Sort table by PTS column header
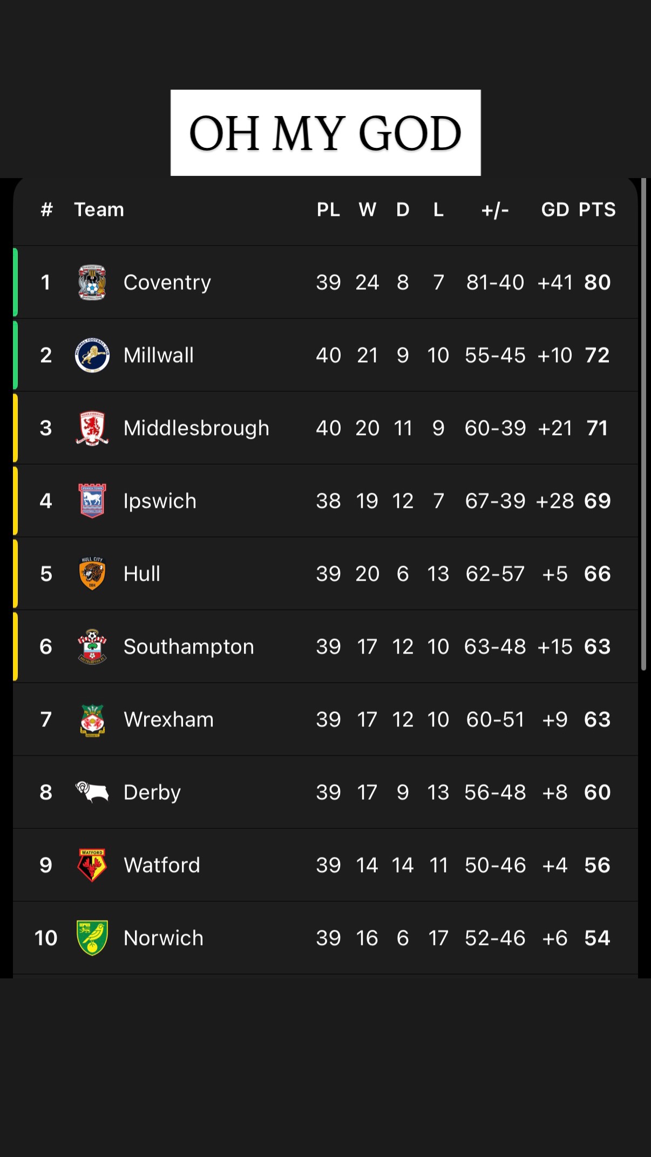Image resolution: width=651 pixels, height=1157 pixels. (597, 209)
